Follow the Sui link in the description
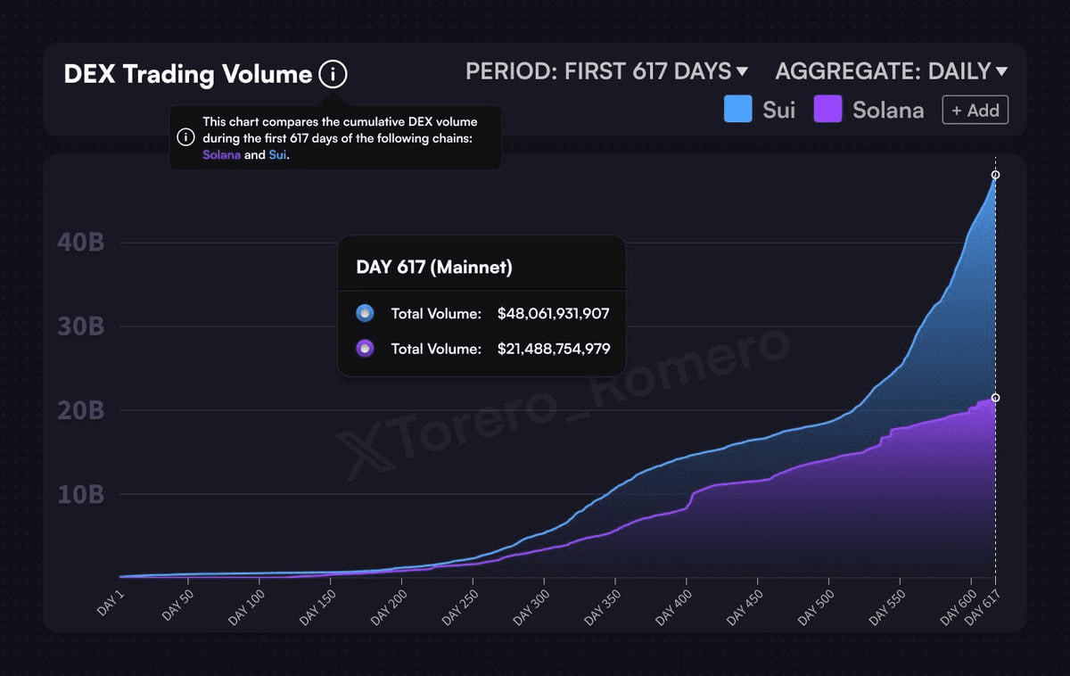This screenshot has height=676, width=1070. tap(278, 155)
